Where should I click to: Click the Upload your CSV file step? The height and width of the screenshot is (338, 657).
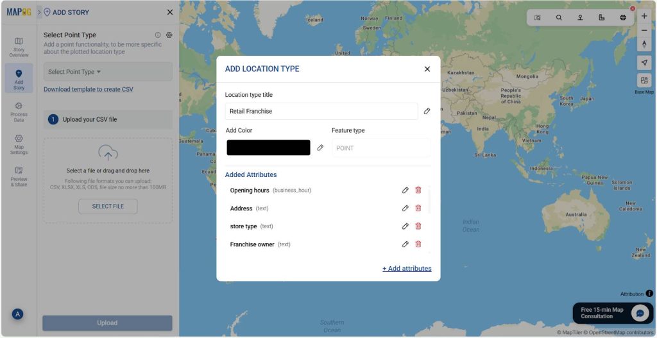(x=108, y=119)
